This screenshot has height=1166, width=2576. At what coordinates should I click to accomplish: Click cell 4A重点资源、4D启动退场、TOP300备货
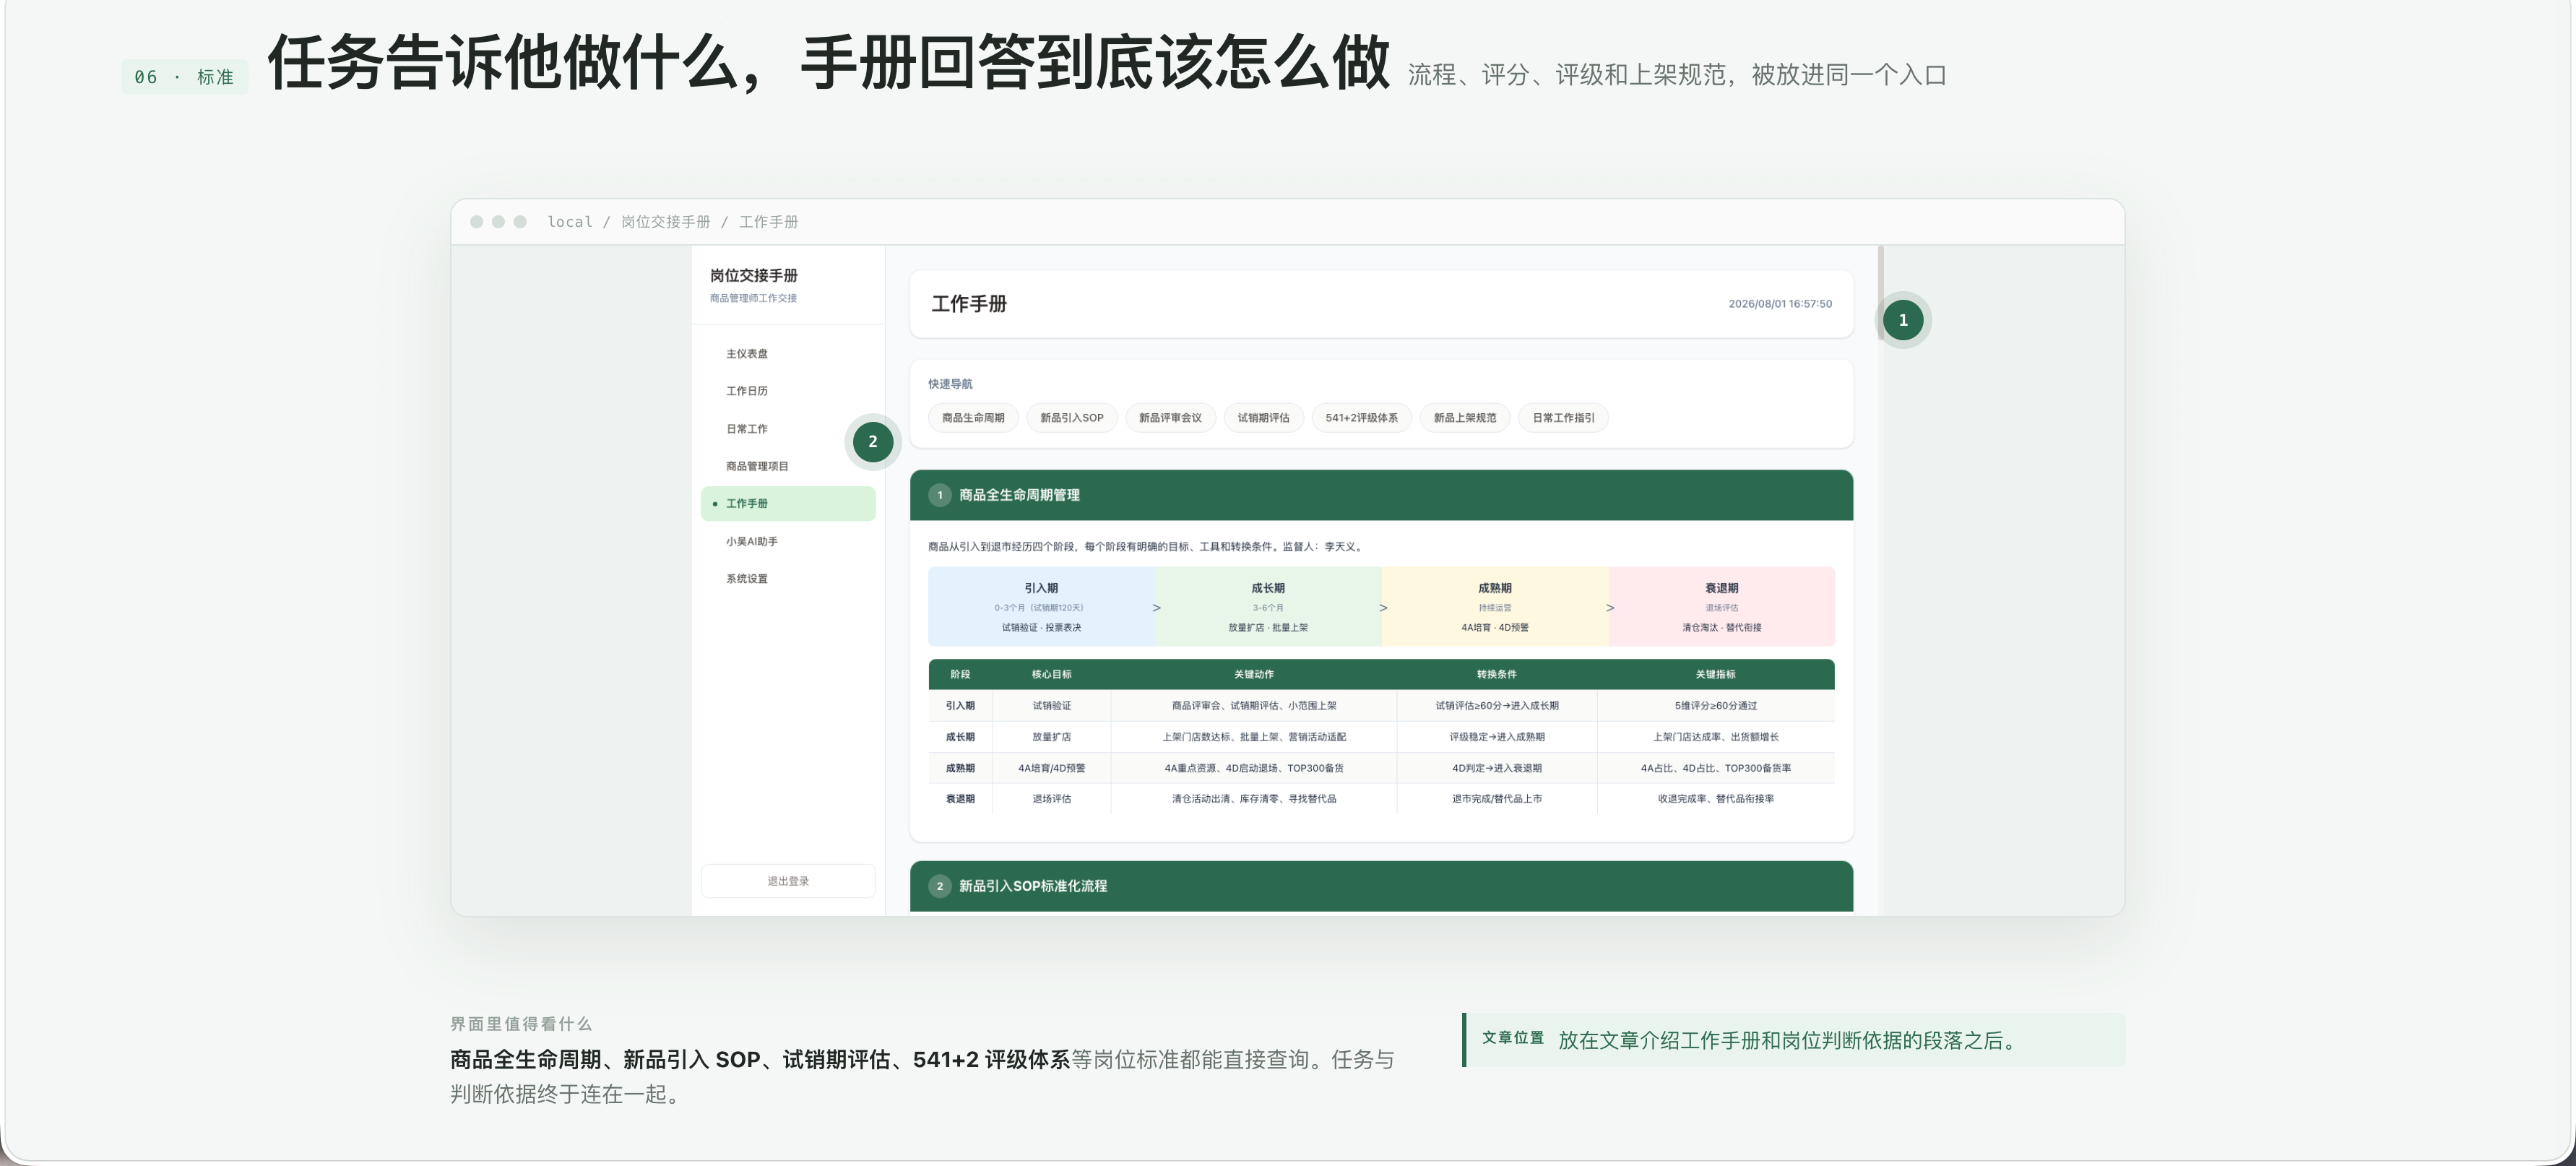1254,768
